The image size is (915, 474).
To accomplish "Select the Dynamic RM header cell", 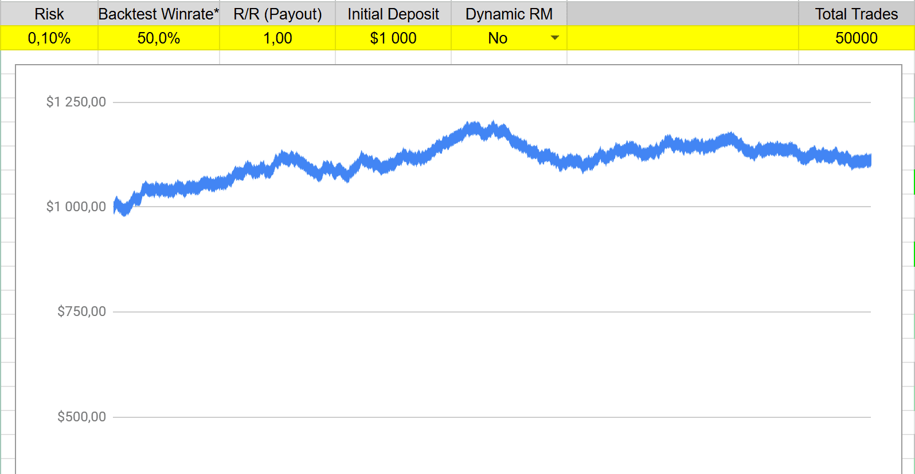I will tap(509, 14).
